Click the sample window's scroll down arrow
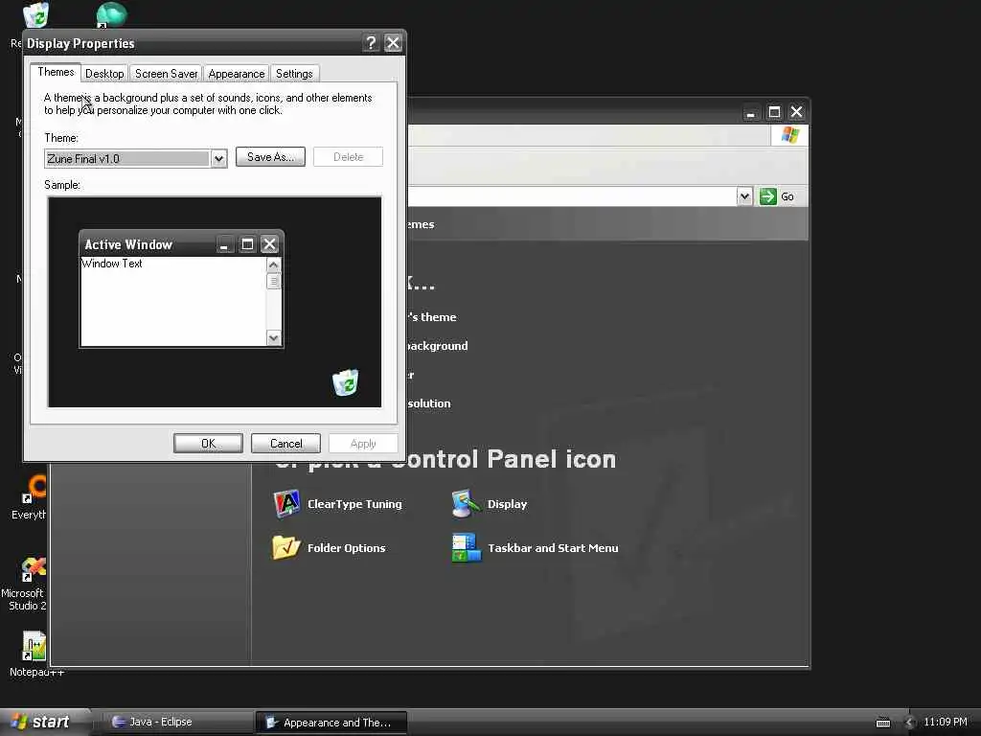981x736 pixels. 273,338
